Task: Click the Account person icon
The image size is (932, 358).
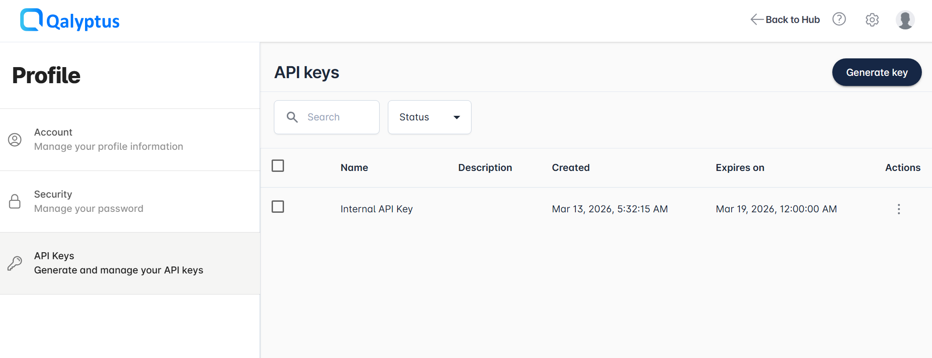Action: point(14,140)
